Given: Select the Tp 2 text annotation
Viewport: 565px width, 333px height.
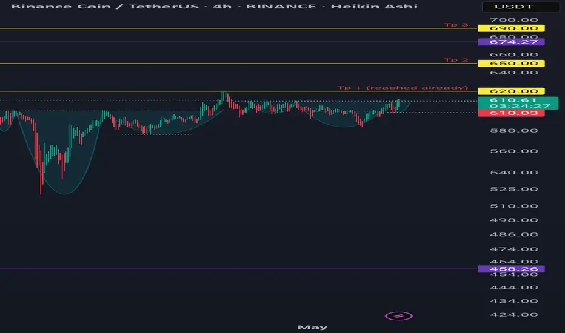Looking at the screenshot, I should [x=456, y=60].
